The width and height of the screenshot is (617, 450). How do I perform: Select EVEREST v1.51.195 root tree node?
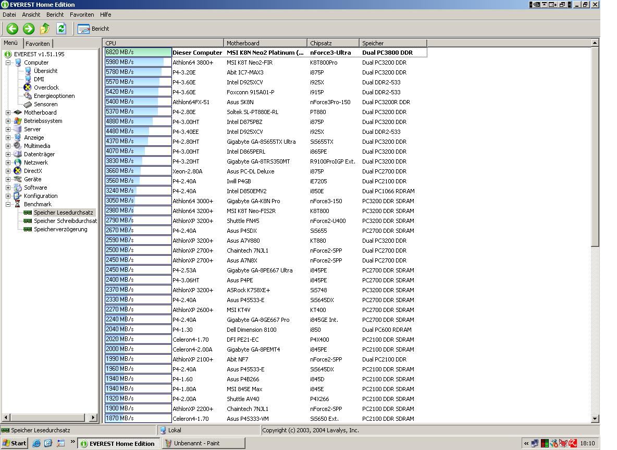[39, 54]
